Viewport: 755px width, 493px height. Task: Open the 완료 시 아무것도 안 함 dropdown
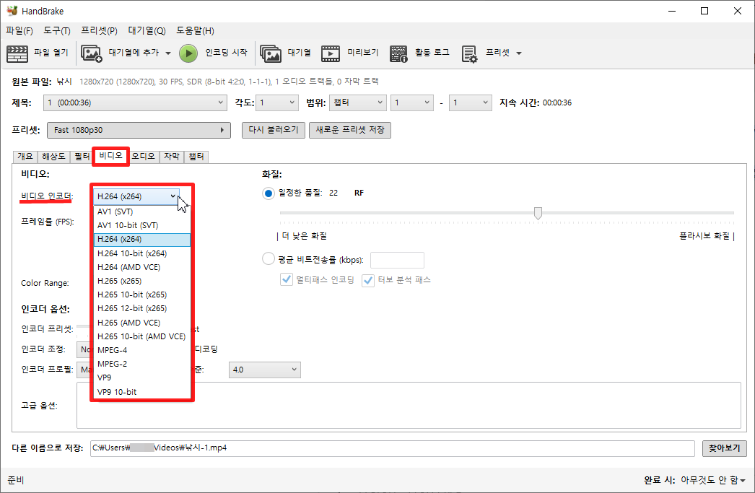(x=713, y=480)
